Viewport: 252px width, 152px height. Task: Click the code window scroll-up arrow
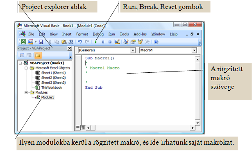(x=198, y=60)
